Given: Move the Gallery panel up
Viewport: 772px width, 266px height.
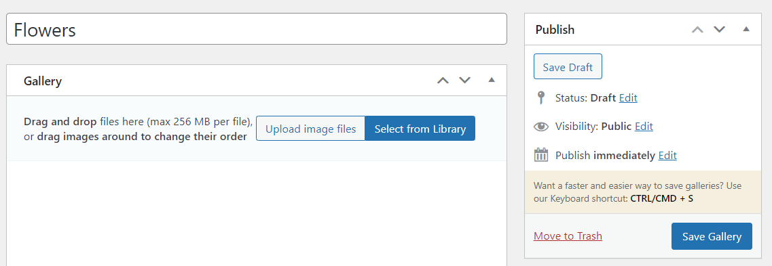Looking at the screenshot, I should coord(443,80).
